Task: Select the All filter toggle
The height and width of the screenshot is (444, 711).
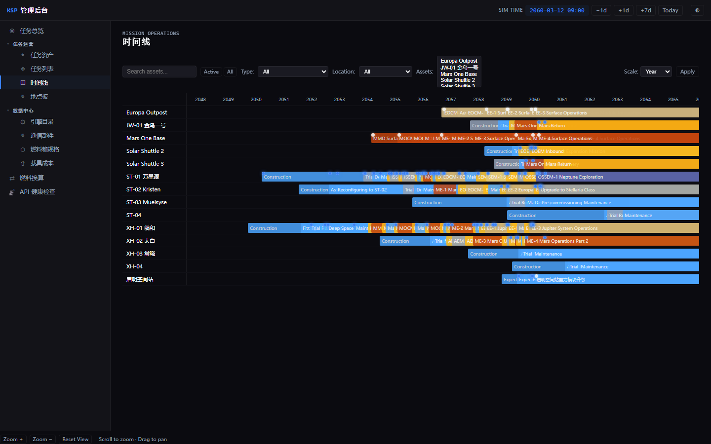Action: point(230,72)
